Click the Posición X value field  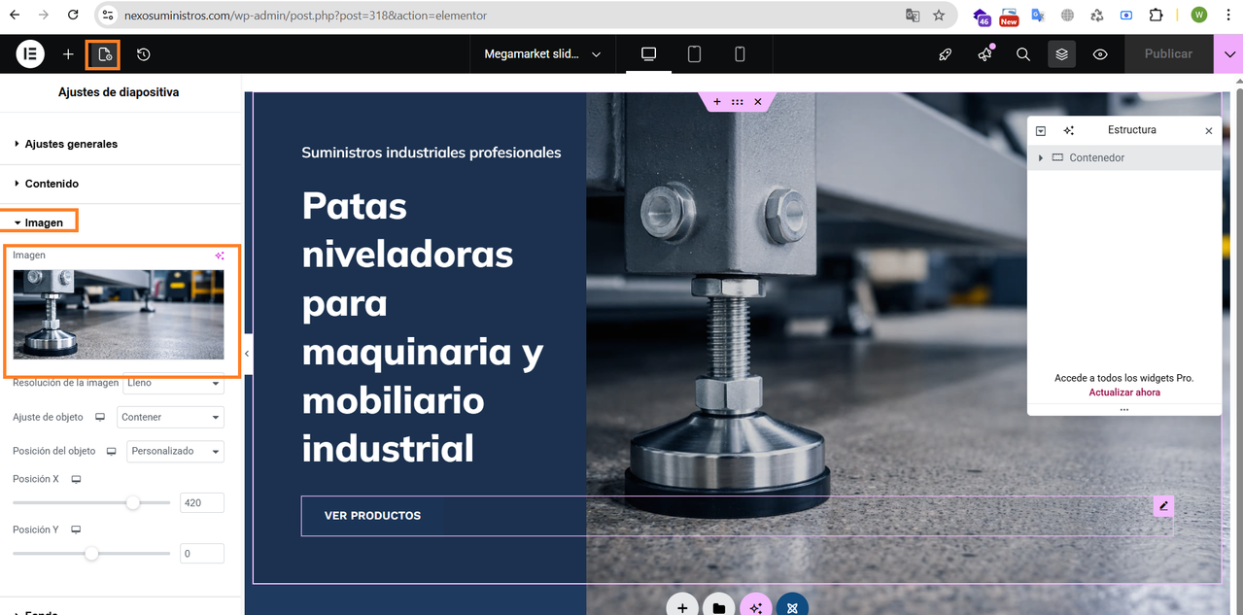pyautogui.click(x=202, y=502)
